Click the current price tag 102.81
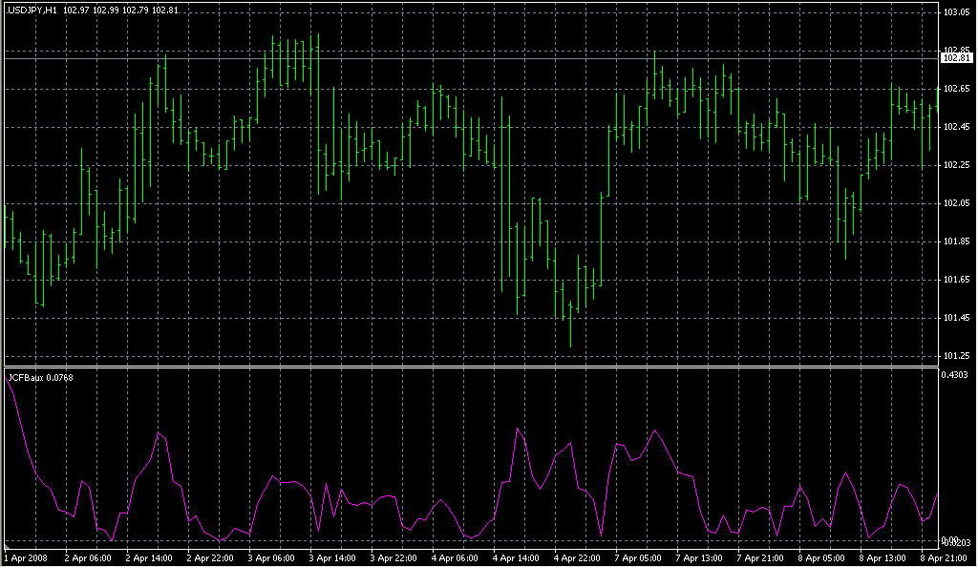The width and height of the screenshot is (978, 567). pyautogui.click(x=956, y=58)
